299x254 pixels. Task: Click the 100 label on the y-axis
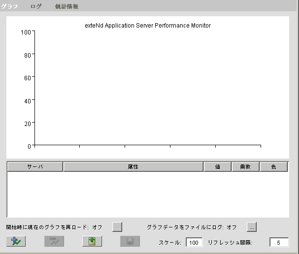pos(26,32)
